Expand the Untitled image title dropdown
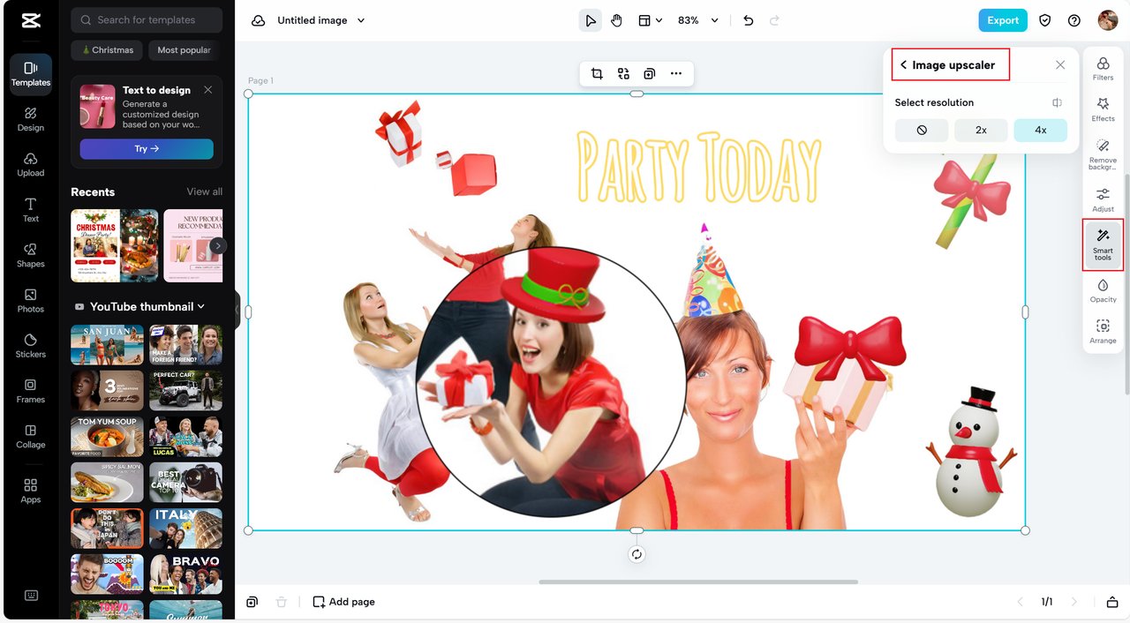1130x623 pixels. click(x=361, y=20)
